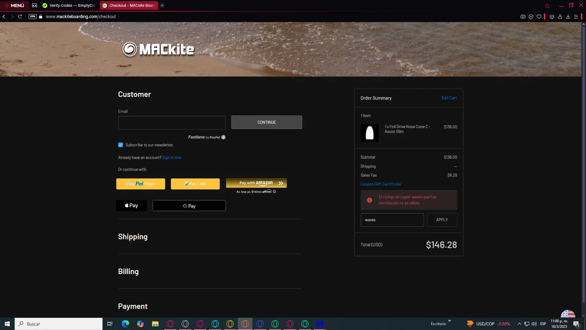The height and width of the screenshot is (330, 586).
Task: Click the site security lock icon
Action: coord(41,16)
